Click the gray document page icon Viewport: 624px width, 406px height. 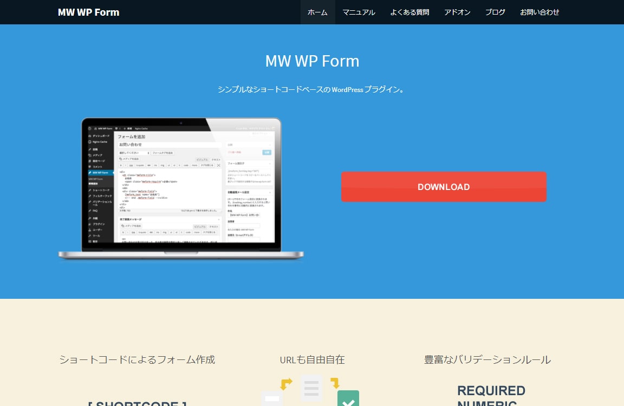pyautogui.click(x=311, y=387)
